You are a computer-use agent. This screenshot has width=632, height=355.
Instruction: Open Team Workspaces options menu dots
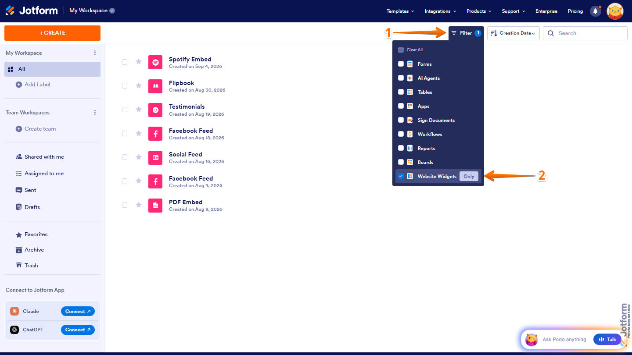95,113
